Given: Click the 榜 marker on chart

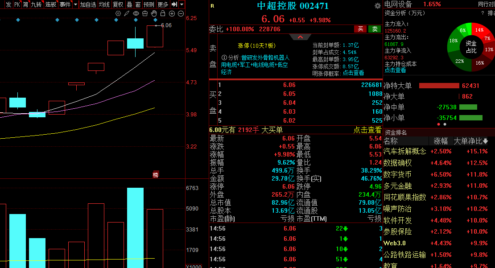Looking at the screenshot, I should [156, 174].
